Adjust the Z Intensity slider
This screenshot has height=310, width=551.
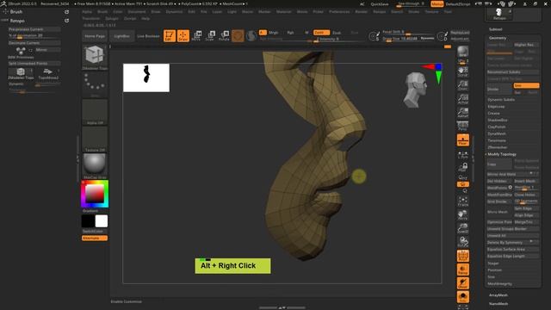pos(337,40)
